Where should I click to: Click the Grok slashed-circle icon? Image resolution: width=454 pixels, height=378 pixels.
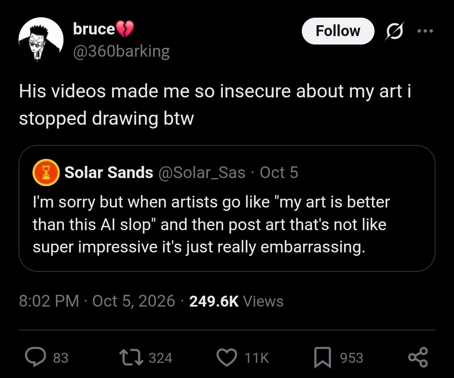pos(394,31)
